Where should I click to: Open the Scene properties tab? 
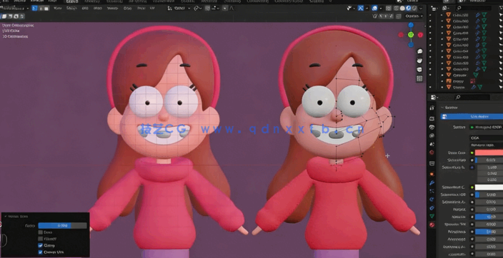click(432, 144)
